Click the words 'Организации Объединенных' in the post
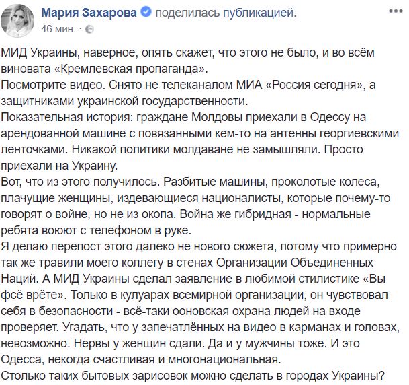This screenshot has width=409, height=385. pos(295,262)
